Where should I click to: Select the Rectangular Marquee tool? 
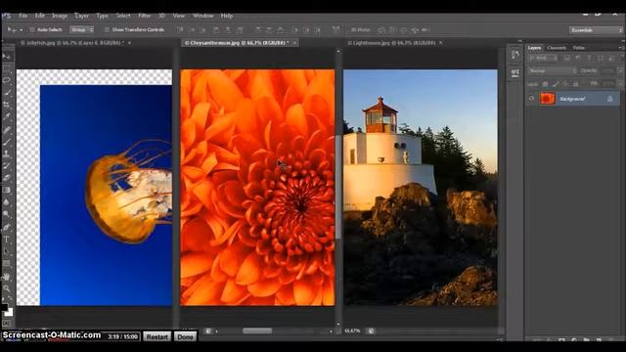(x=7, y=68)
